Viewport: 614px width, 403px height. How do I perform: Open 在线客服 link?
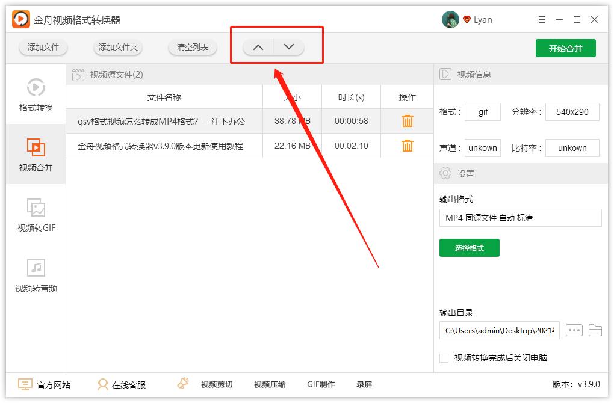[x=128, y=384]
